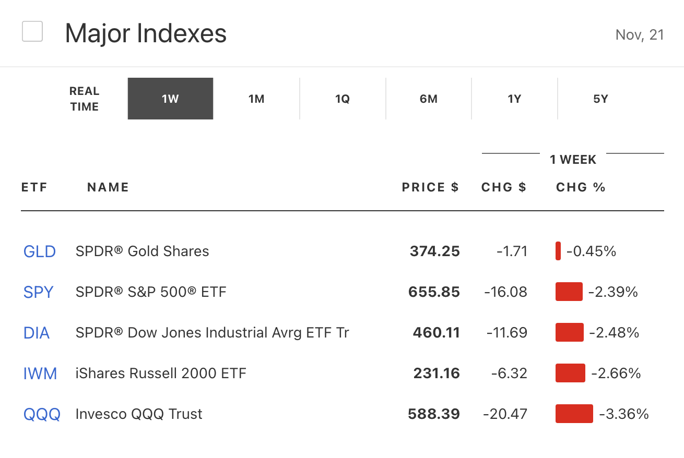Click the red change bar for GLD
Image resolution: width=684 pixels, height=458 pixels.
point(558,251)
